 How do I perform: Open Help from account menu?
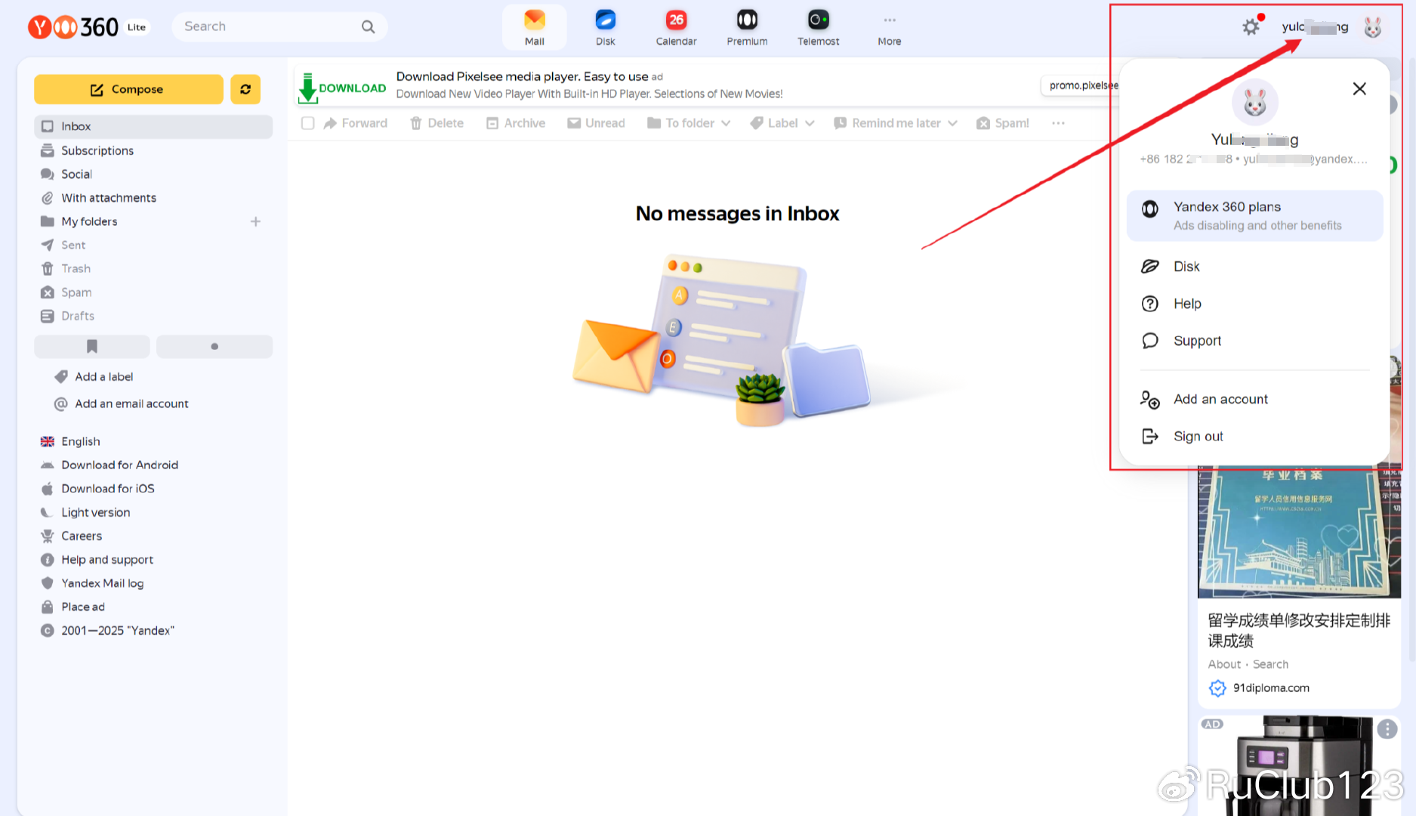[x=1254, y=303]
